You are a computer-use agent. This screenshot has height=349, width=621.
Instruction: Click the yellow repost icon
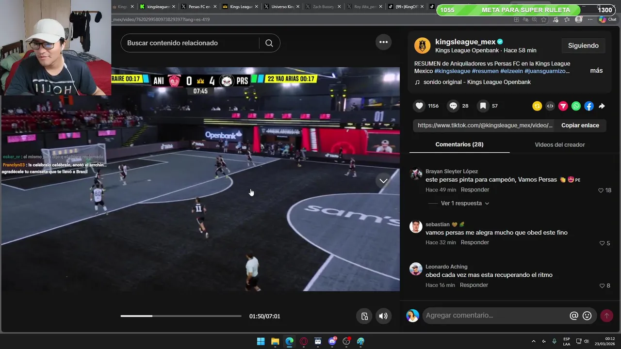click(537, 106)
